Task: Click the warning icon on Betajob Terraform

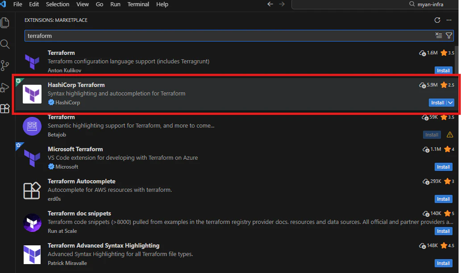Action: (449, 135)
